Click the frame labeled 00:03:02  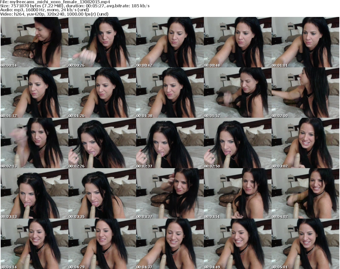pos(305,143)
